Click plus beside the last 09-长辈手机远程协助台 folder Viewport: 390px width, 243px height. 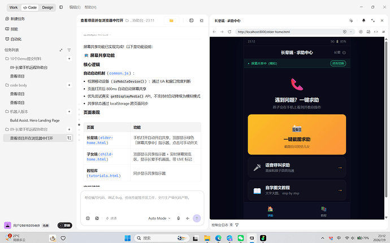tap(69, 129)
